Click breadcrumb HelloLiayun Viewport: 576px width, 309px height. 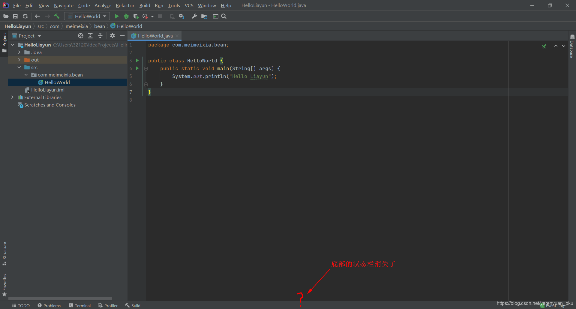[x=18, y=26]
